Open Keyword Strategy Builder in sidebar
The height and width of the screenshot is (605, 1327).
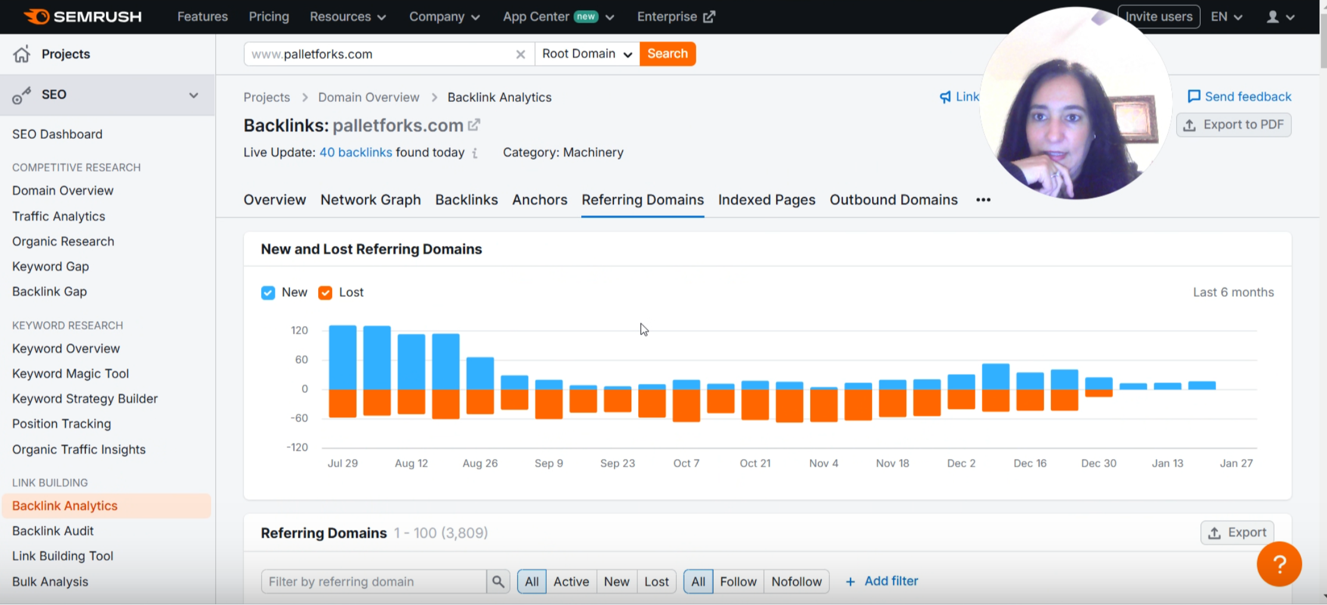[x=85, y=399]
